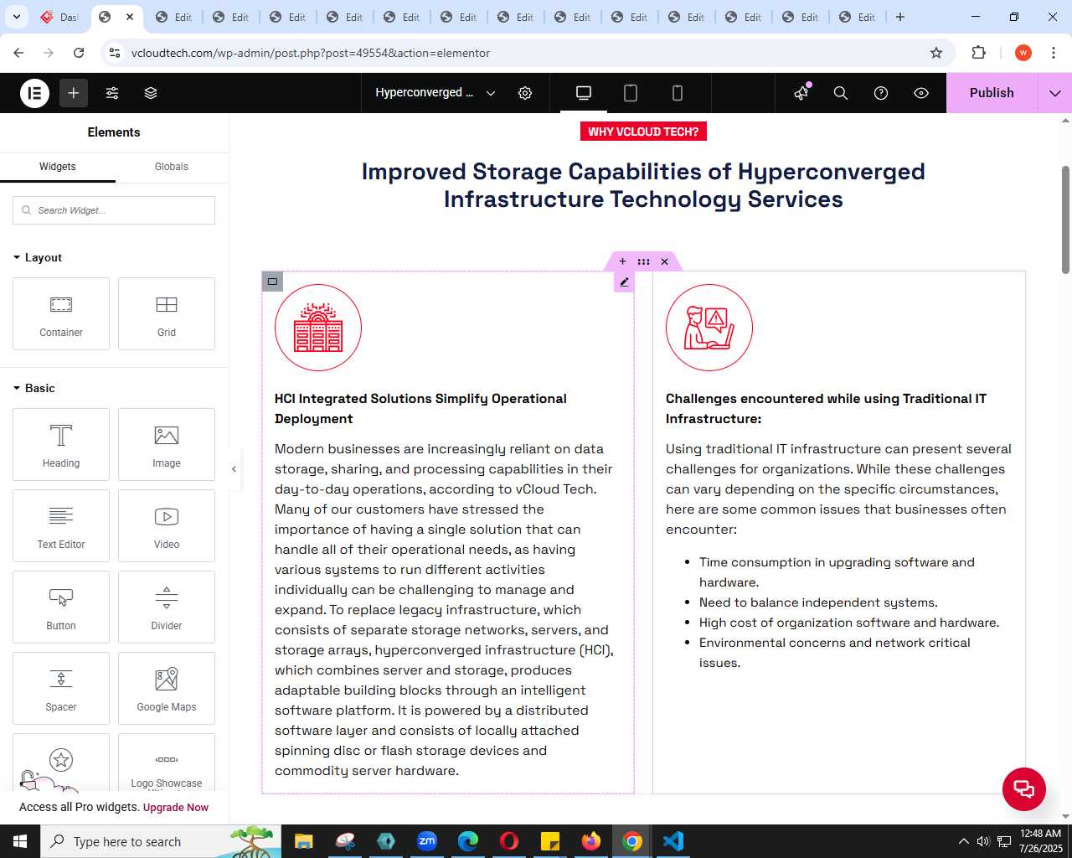Image resolution: width=1072 pixels, height=858 pixels.
Task: Delete the container with section X handle
Action: (665, 261)
